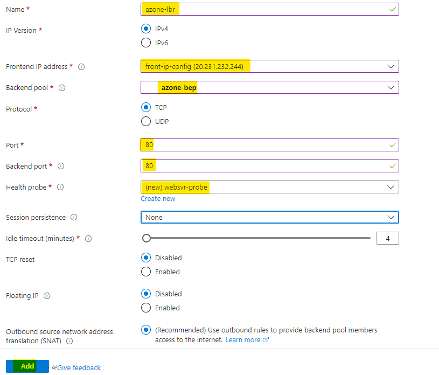Click info icon next to Backend port

point(61,166)
